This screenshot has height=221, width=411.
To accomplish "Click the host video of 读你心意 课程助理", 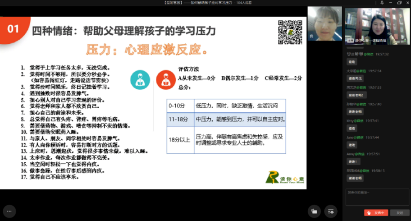I will click(376, 26).
